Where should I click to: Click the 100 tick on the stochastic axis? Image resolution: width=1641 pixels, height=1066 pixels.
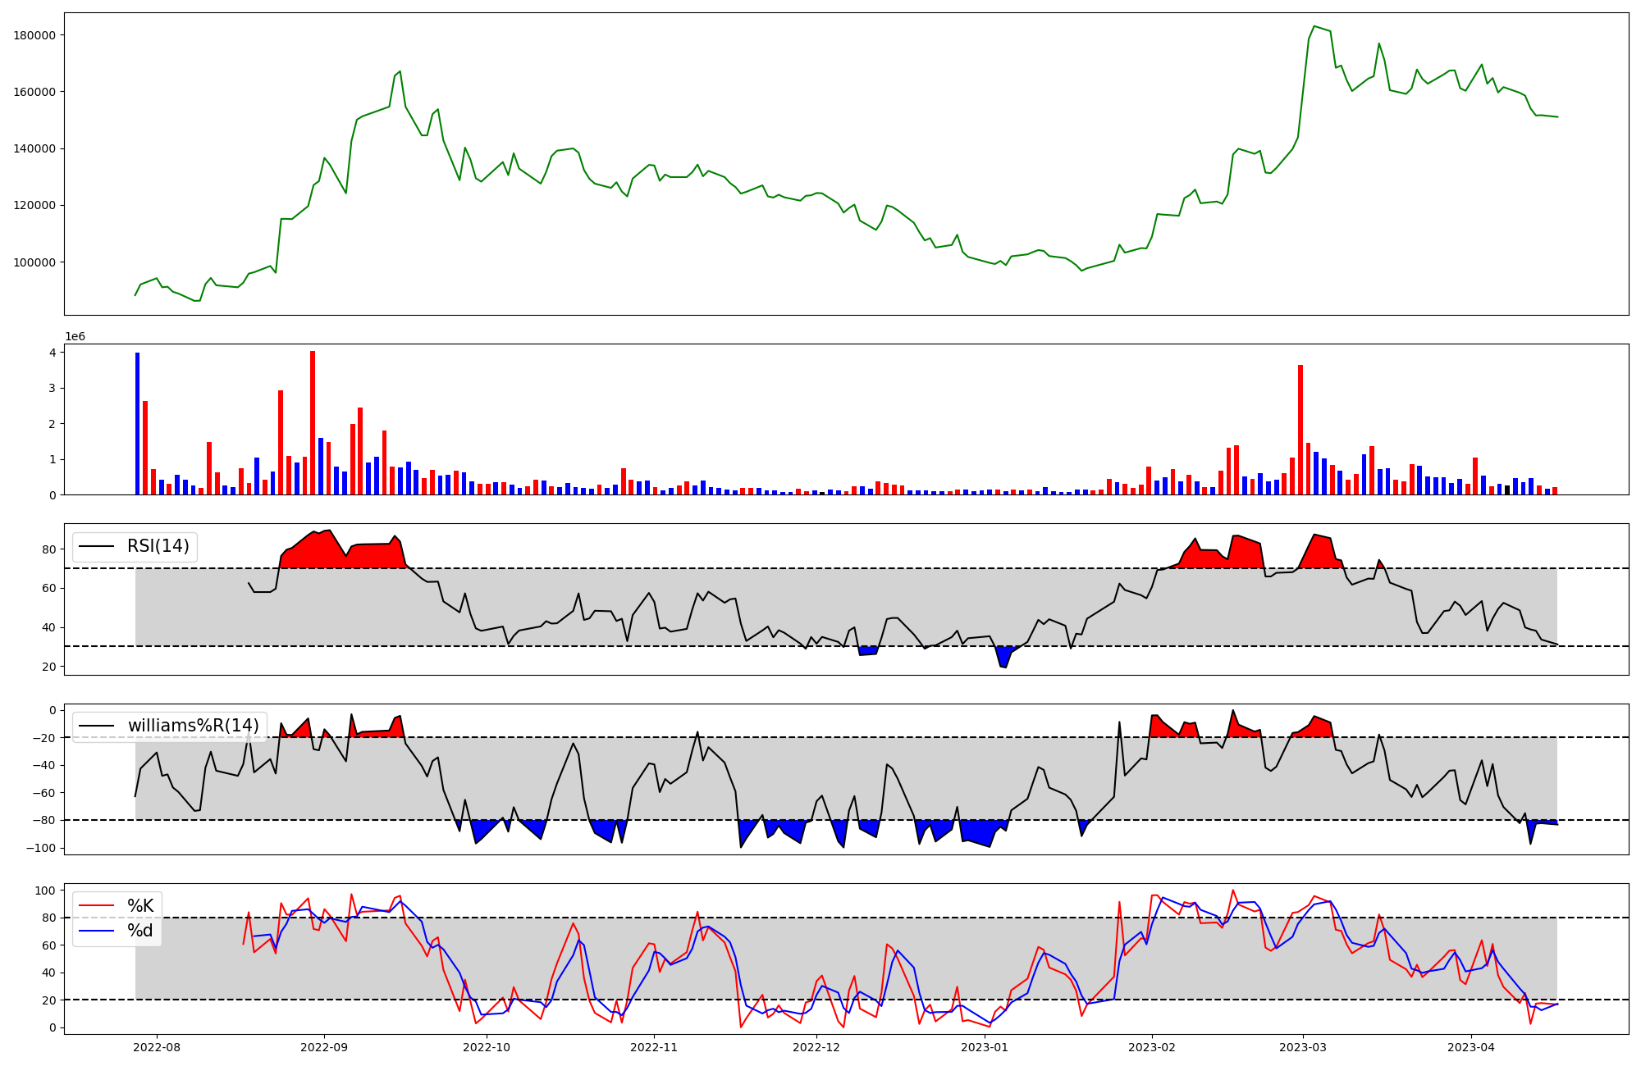(x=46, y=891)
